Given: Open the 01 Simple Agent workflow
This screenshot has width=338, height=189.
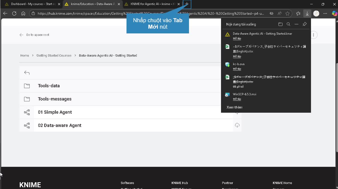Looking at the screenshot, I should (55, 112).
